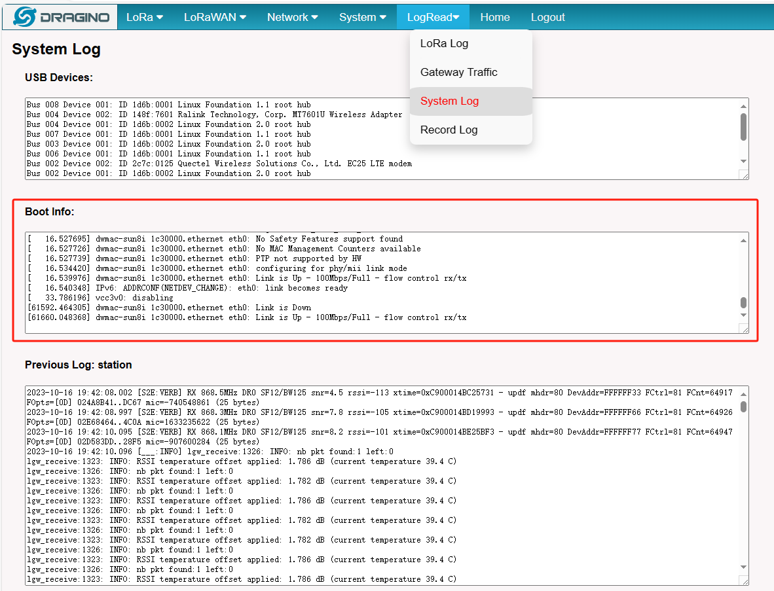Click the Previous Log scrollbar thumb
The height and width of the screenshot is (591, 774).
(743, 407)
